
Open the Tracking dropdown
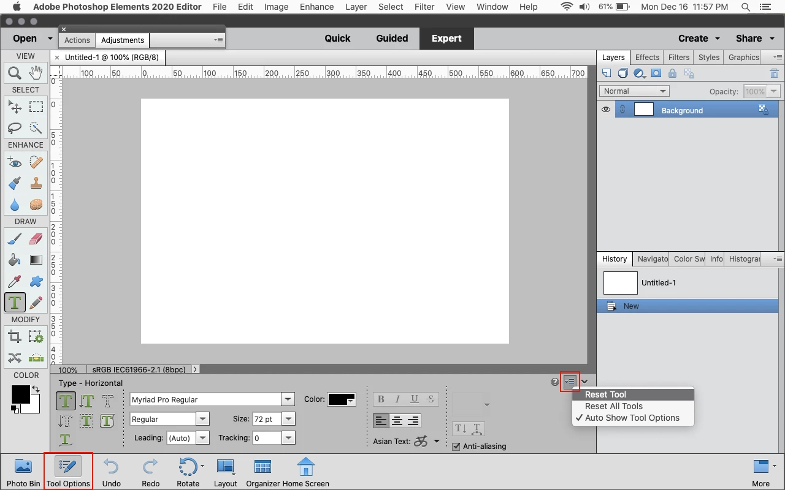(x=288, y=438)
